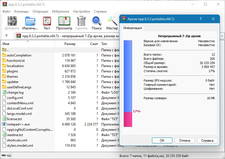Screen dimensions: 225x159
Task: Select the langs.model.xml file name
Action: click(x=19, y=114)
